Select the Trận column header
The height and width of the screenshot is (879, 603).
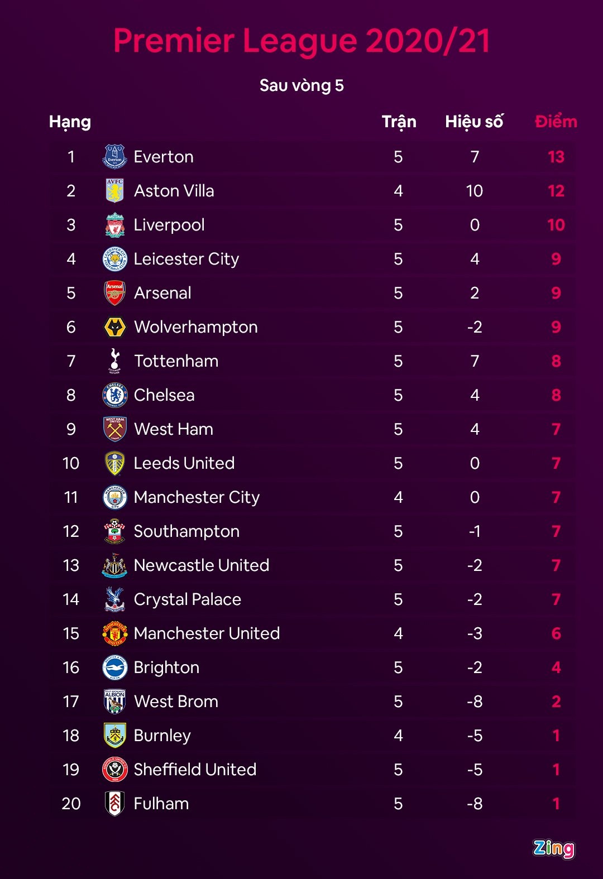coord(399,122)
